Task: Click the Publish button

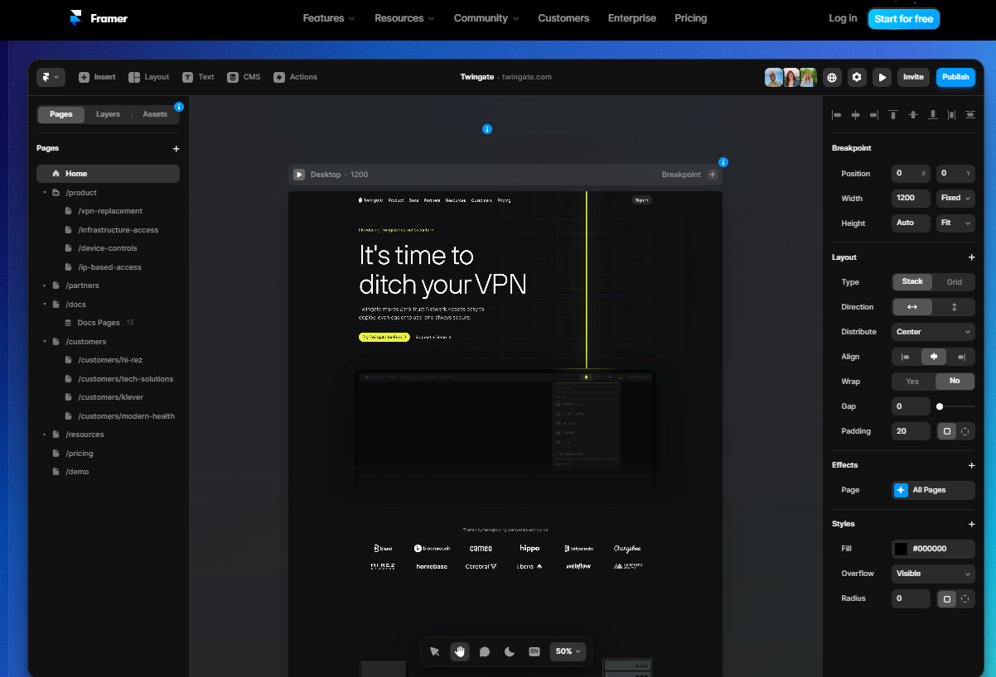Action: (955, 77)
